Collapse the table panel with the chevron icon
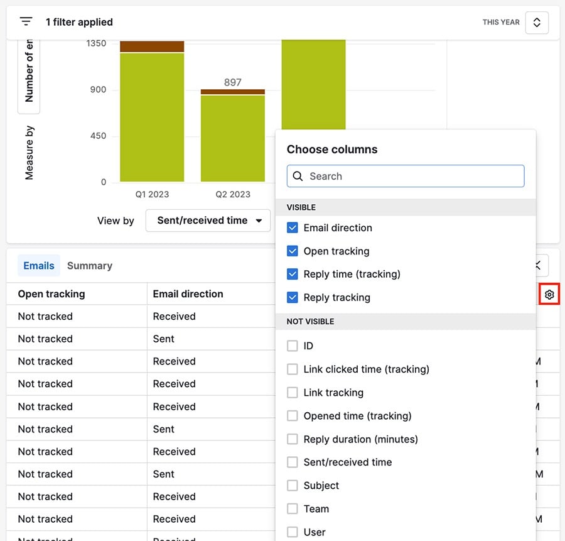 click(537, 265)
